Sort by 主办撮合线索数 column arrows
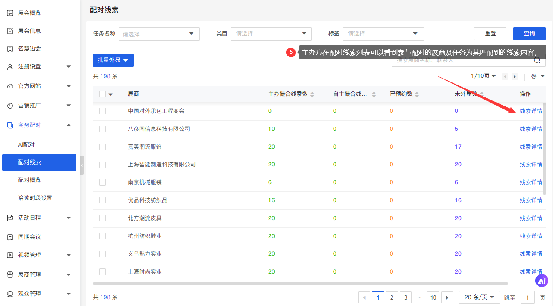Viewport: 553px width, 306px height. (x=312, y=94)
